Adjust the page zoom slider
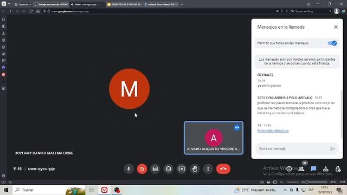 coord(314,182)
